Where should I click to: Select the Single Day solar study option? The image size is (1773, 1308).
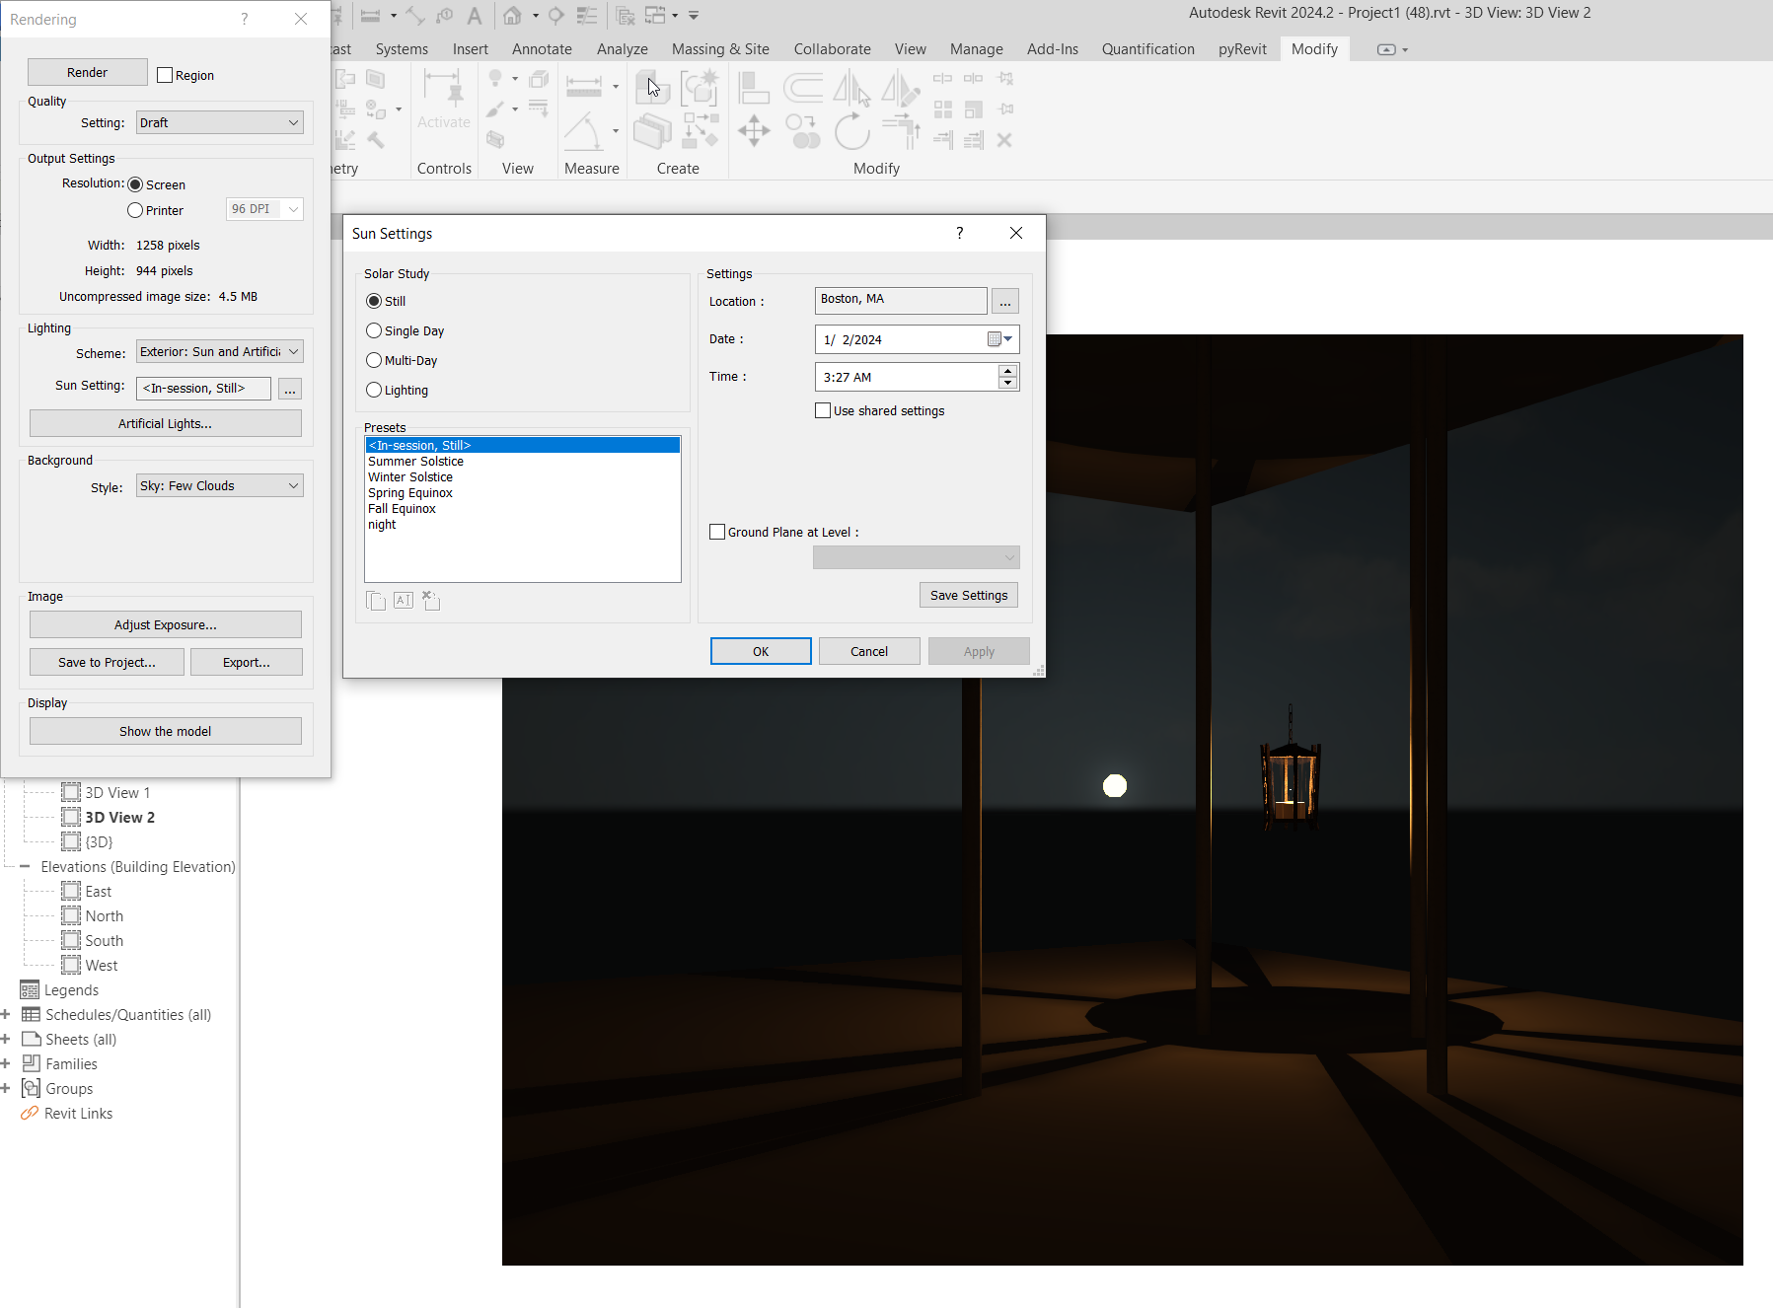point(374,330)
